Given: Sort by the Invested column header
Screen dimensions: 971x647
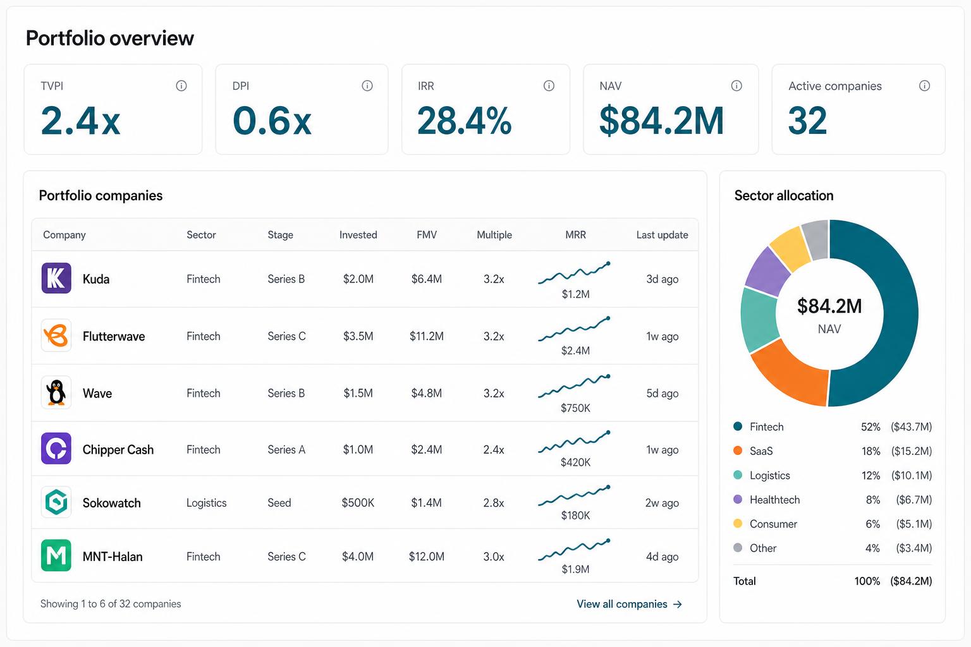Looking at the screenshot, I should 358,235.
